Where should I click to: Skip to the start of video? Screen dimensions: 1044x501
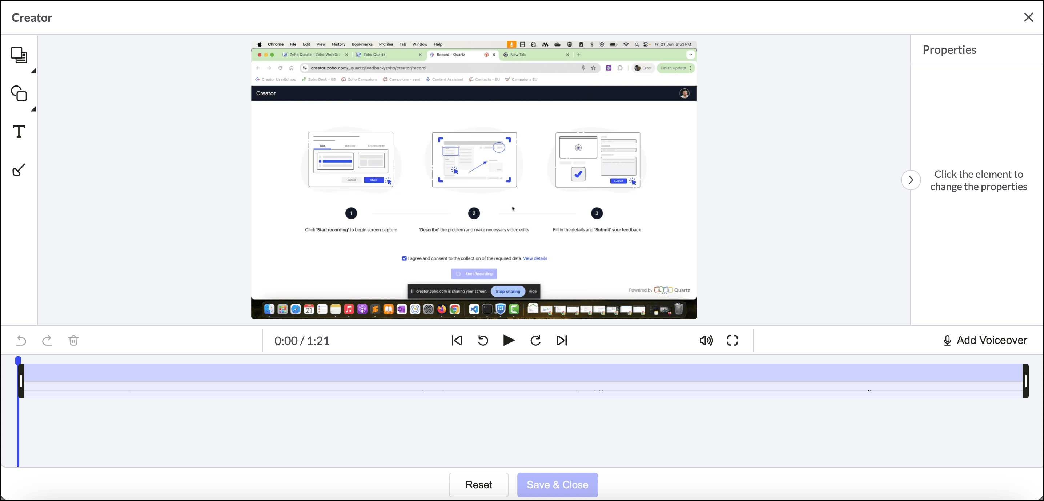point(457,341)
